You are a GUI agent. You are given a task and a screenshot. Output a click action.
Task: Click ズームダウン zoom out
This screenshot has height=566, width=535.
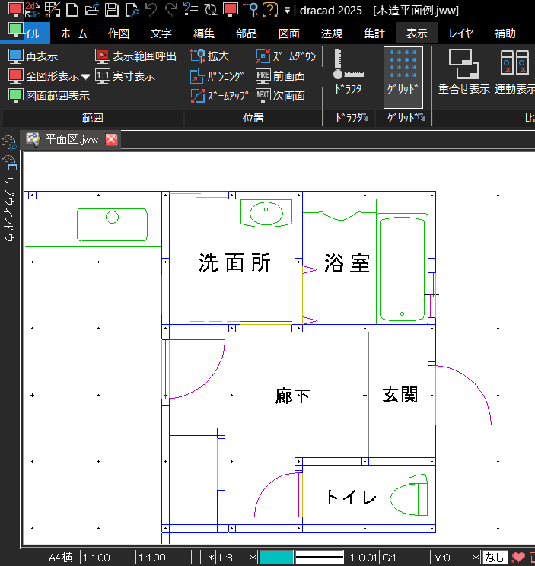point(286,56)
